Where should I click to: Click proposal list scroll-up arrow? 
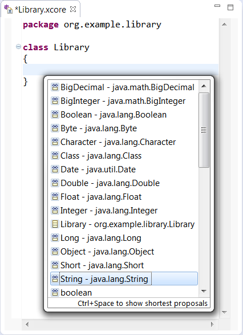coord(204,86)
